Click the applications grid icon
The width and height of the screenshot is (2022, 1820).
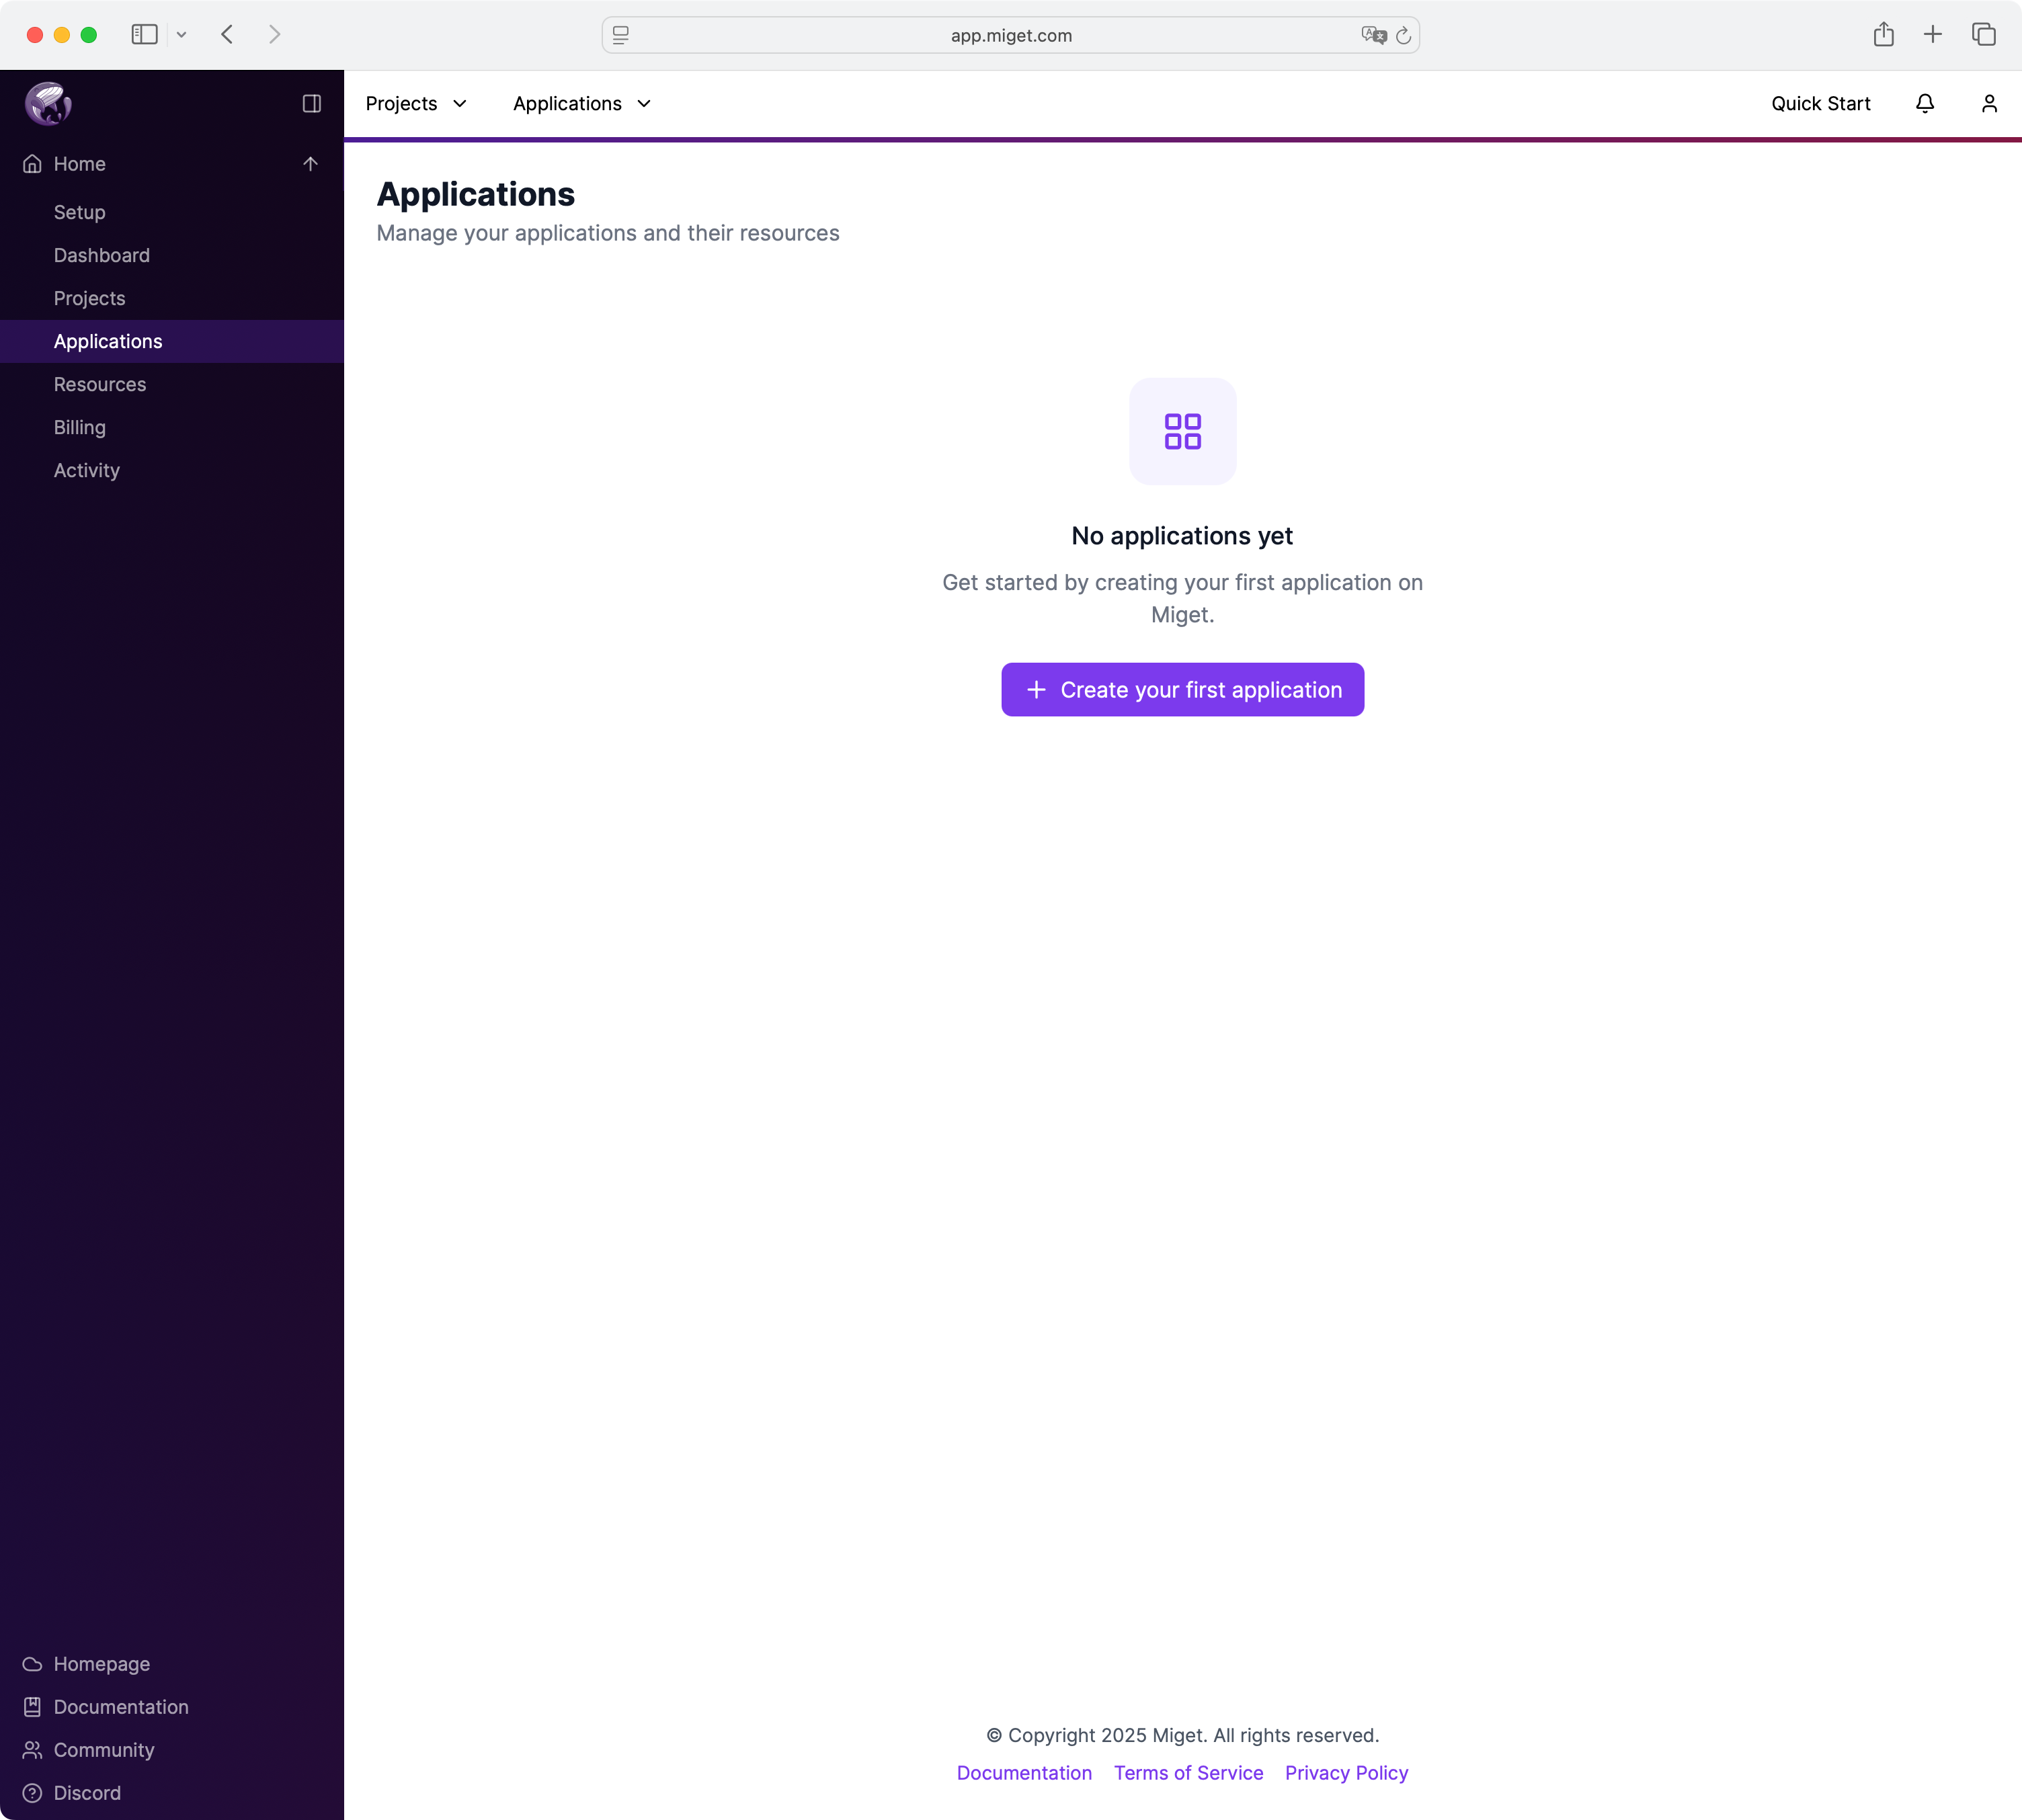click(x=1182, y=431)
